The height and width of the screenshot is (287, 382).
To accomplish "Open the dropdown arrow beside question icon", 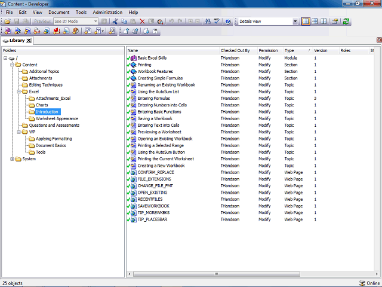I will click(103, 31).
